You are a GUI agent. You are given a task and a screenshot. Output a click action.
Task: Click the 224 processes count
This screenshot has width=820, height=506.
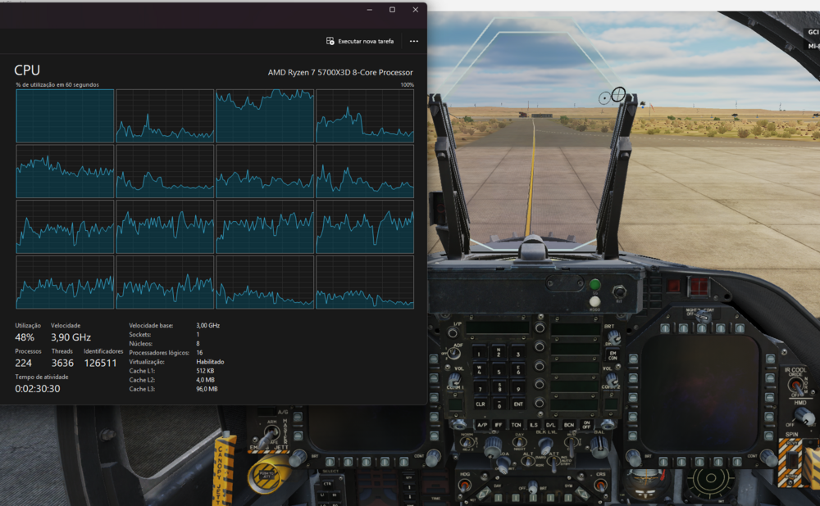[23, 363]
